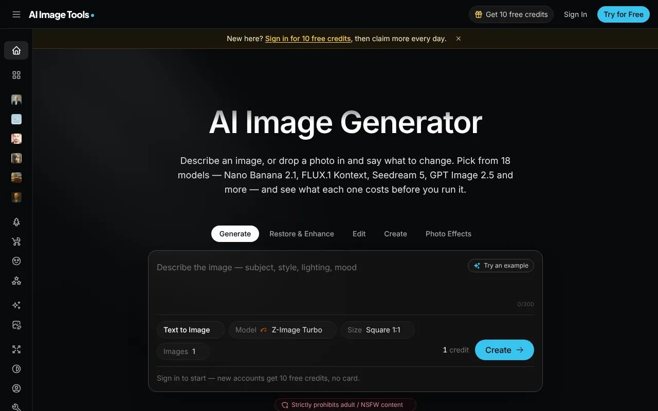Open the Christmas tree sidebar icon

click(16, 222)
